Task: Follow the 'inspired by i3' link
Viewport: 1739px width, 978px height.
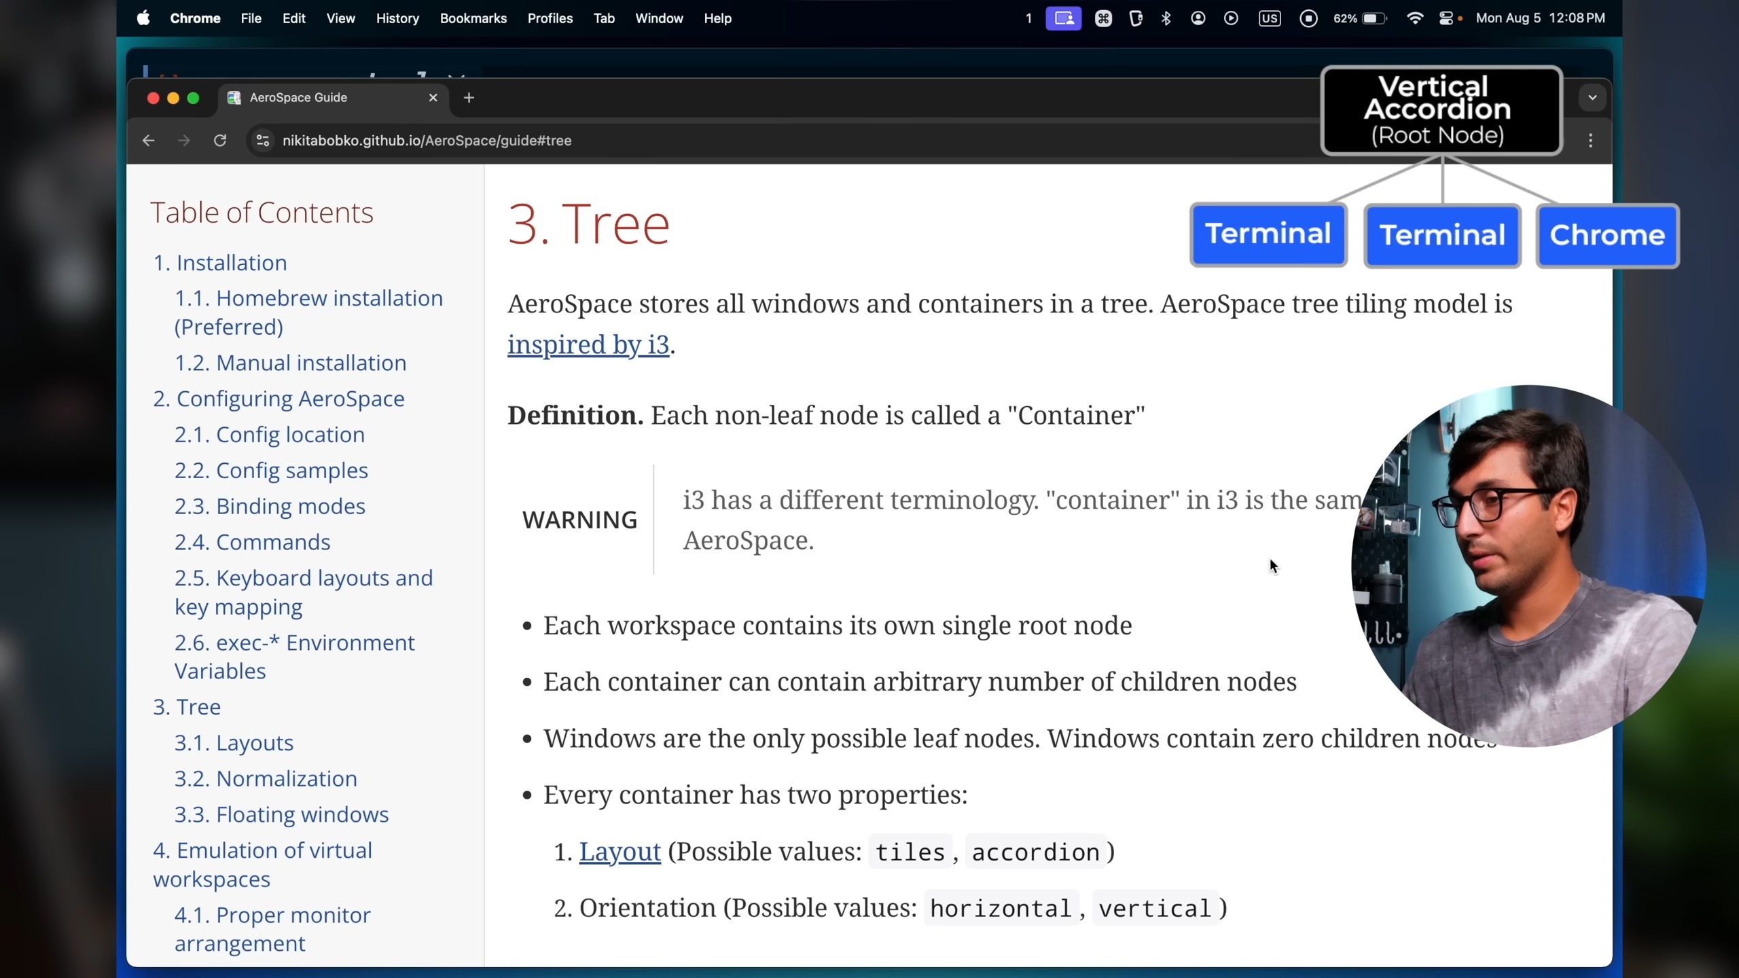Action: tap(588, 344)
